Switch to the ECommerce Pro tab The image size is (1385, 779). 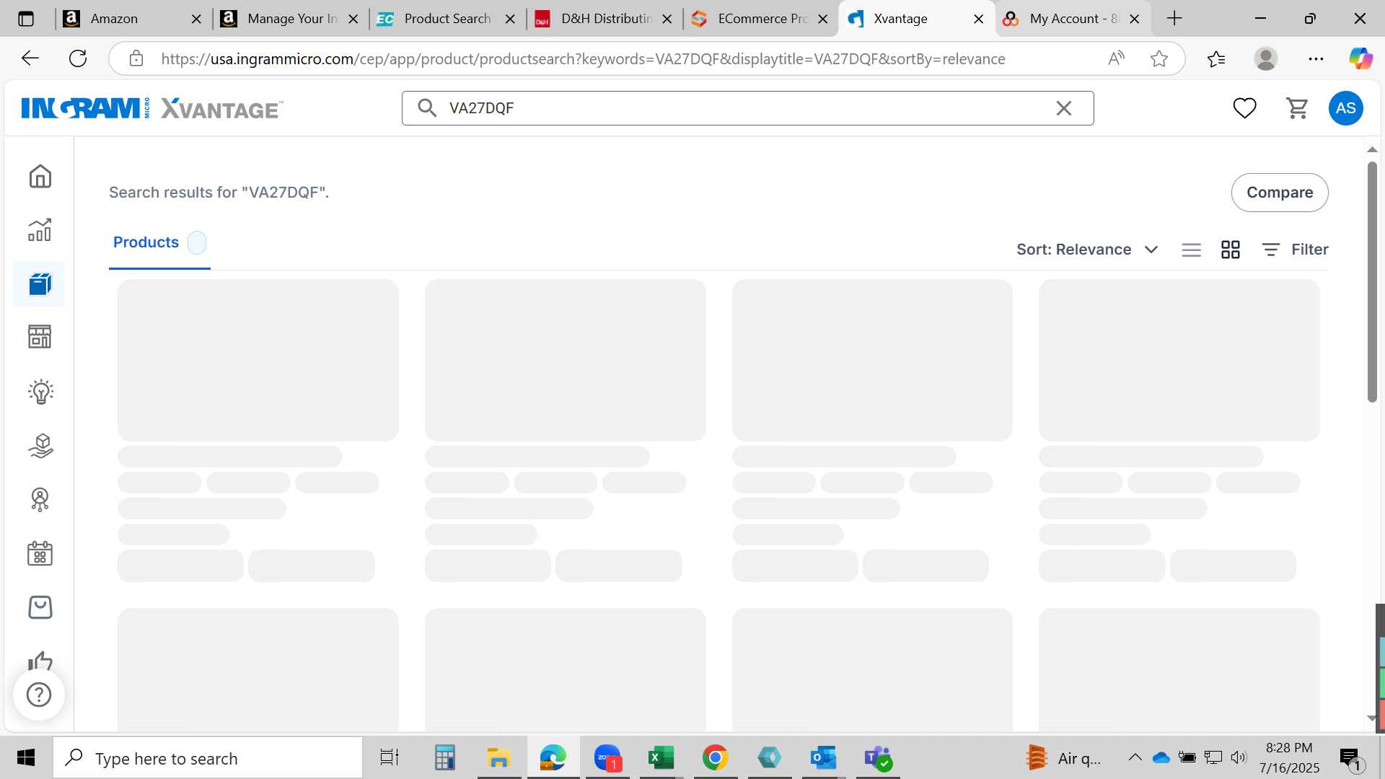click(x=760, y=19)
